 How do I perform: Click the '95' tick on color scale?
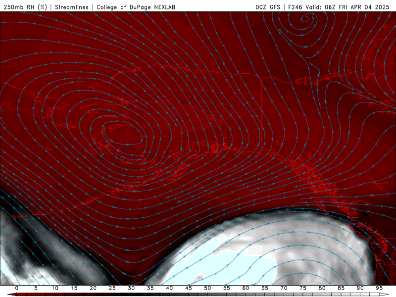pyautogui.click(x=379, y=288)
